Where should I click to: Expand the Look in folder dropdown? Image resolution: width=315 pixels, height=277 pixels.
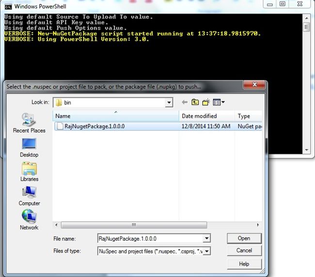click(169, 102)
